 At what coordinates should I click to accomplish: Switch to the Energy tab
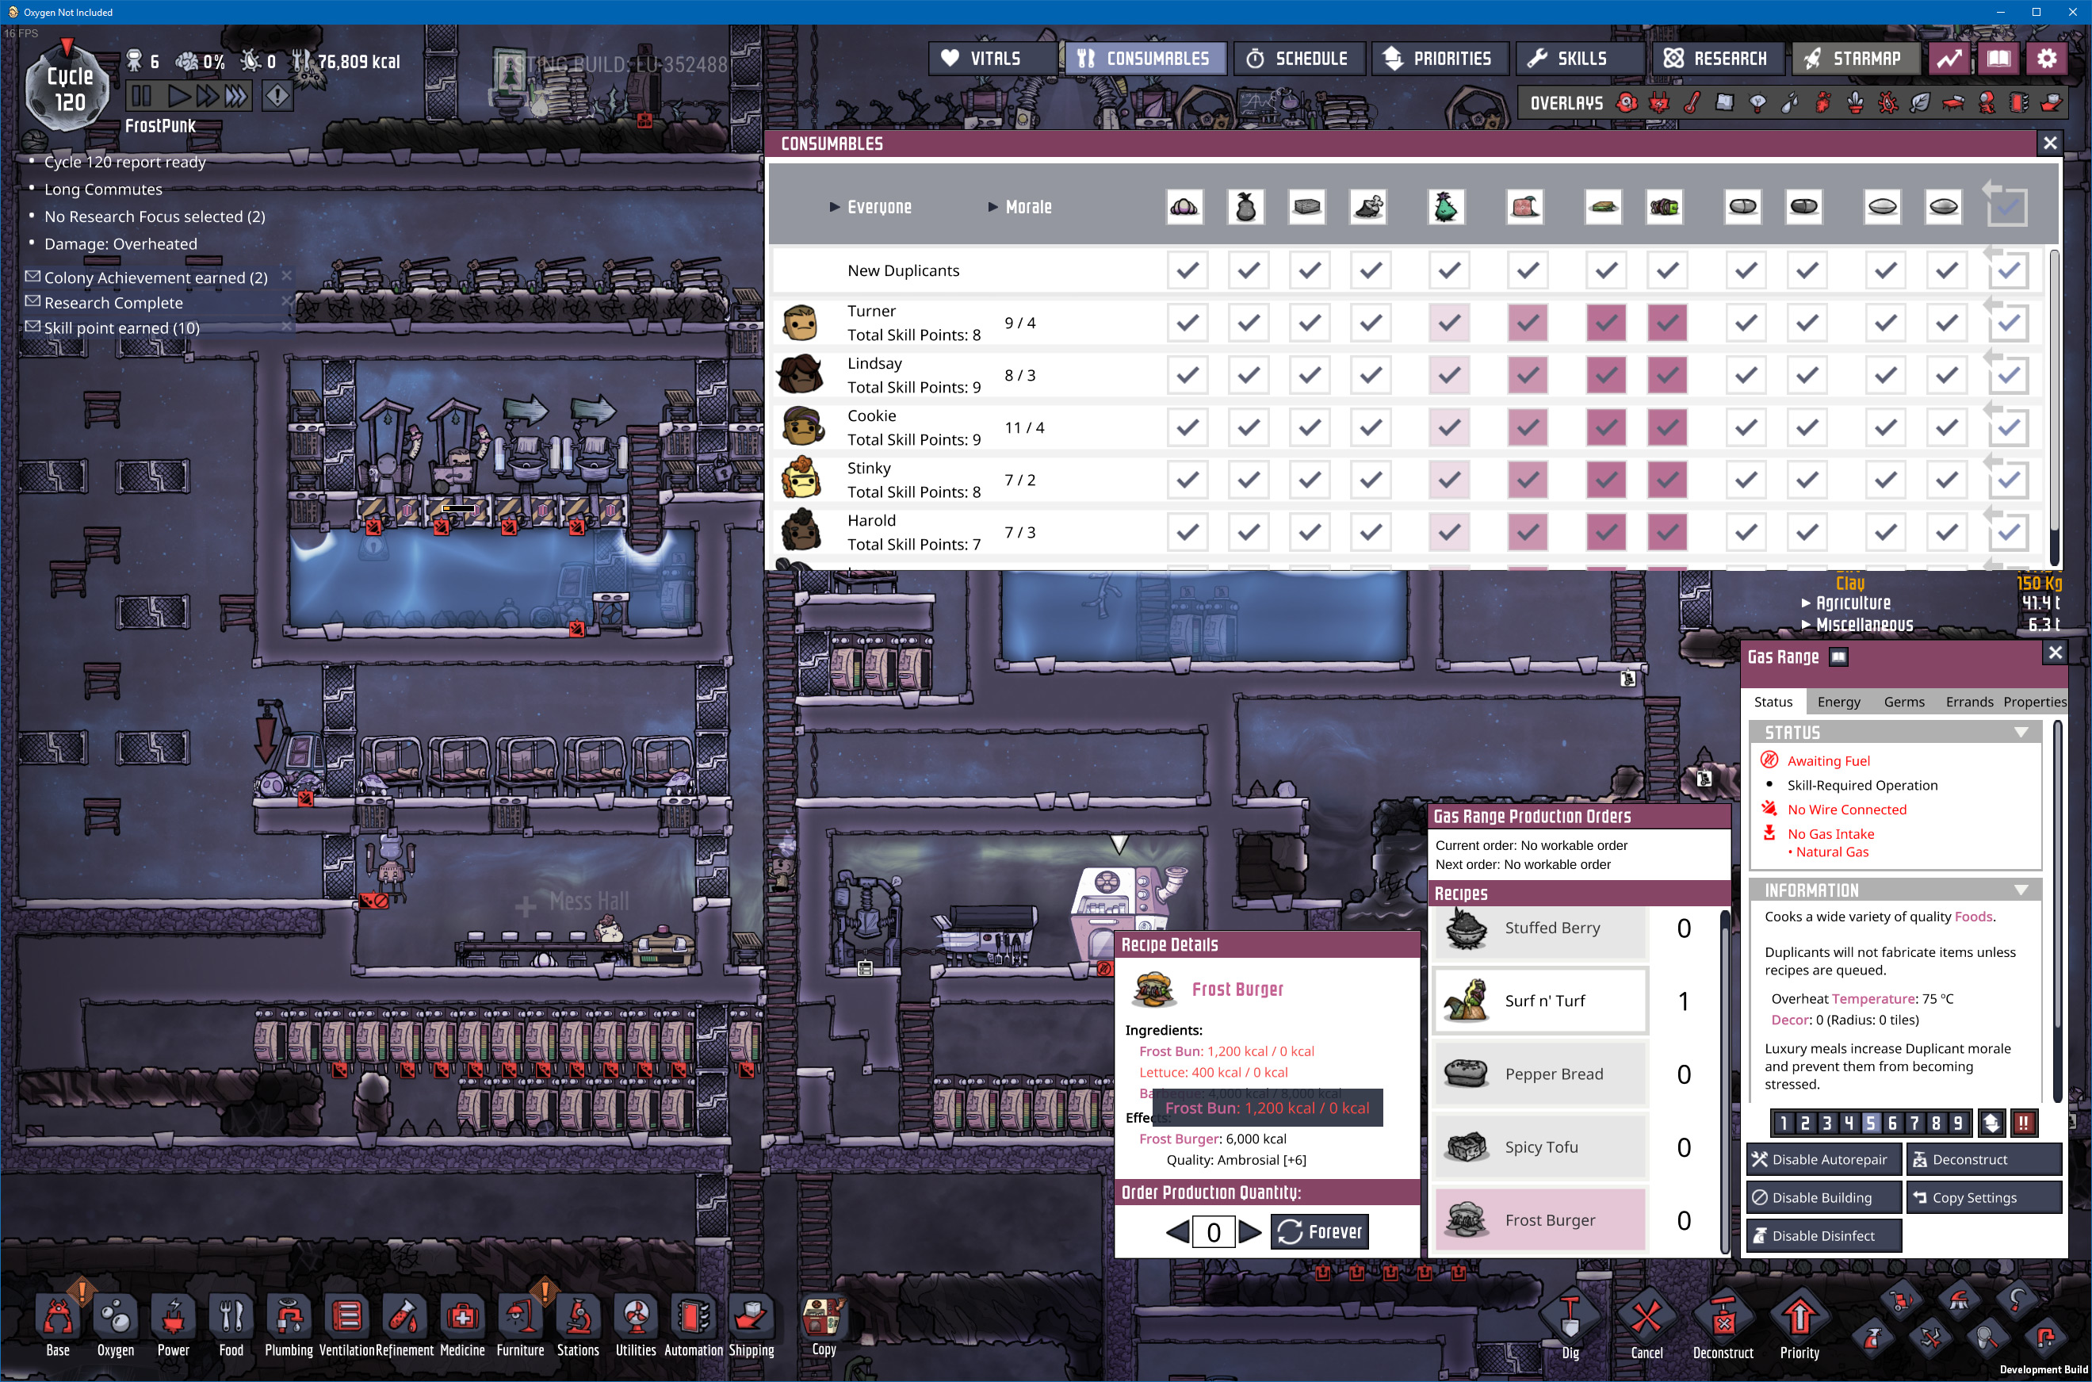1838,702
